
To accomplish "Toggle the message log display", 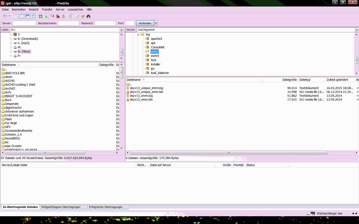I will 16,16.
